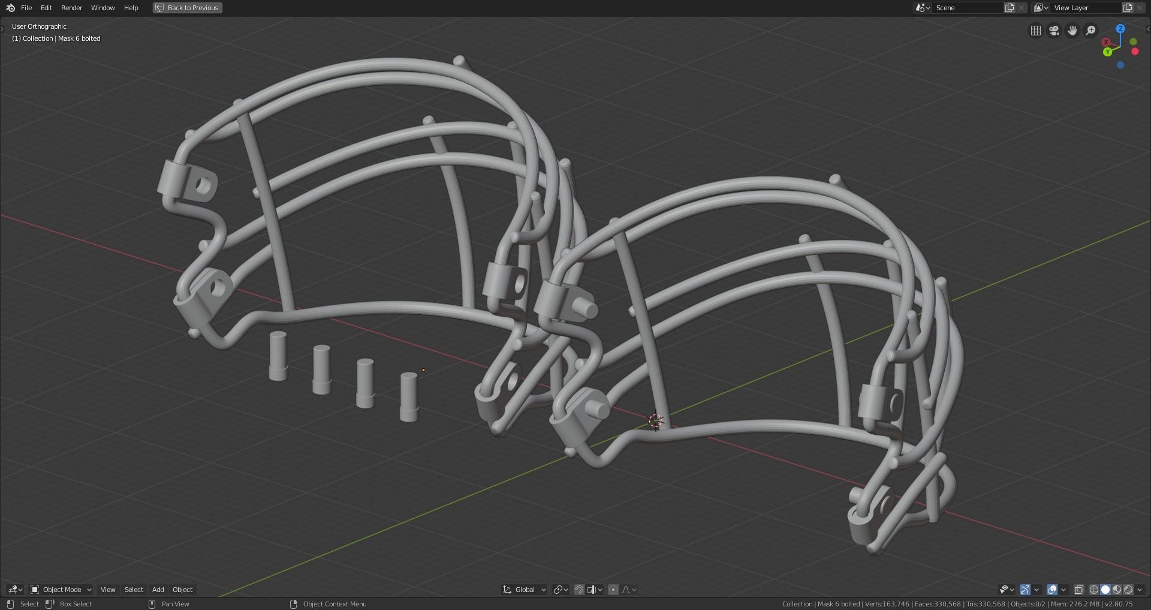1151x610 pixels.
Task: Toggle the camera view icon
Action: point(1054,31)
